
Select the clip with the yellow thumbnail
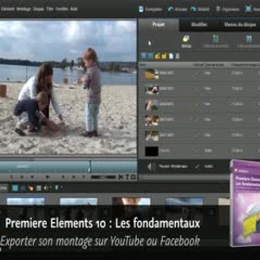coord(199,74)
